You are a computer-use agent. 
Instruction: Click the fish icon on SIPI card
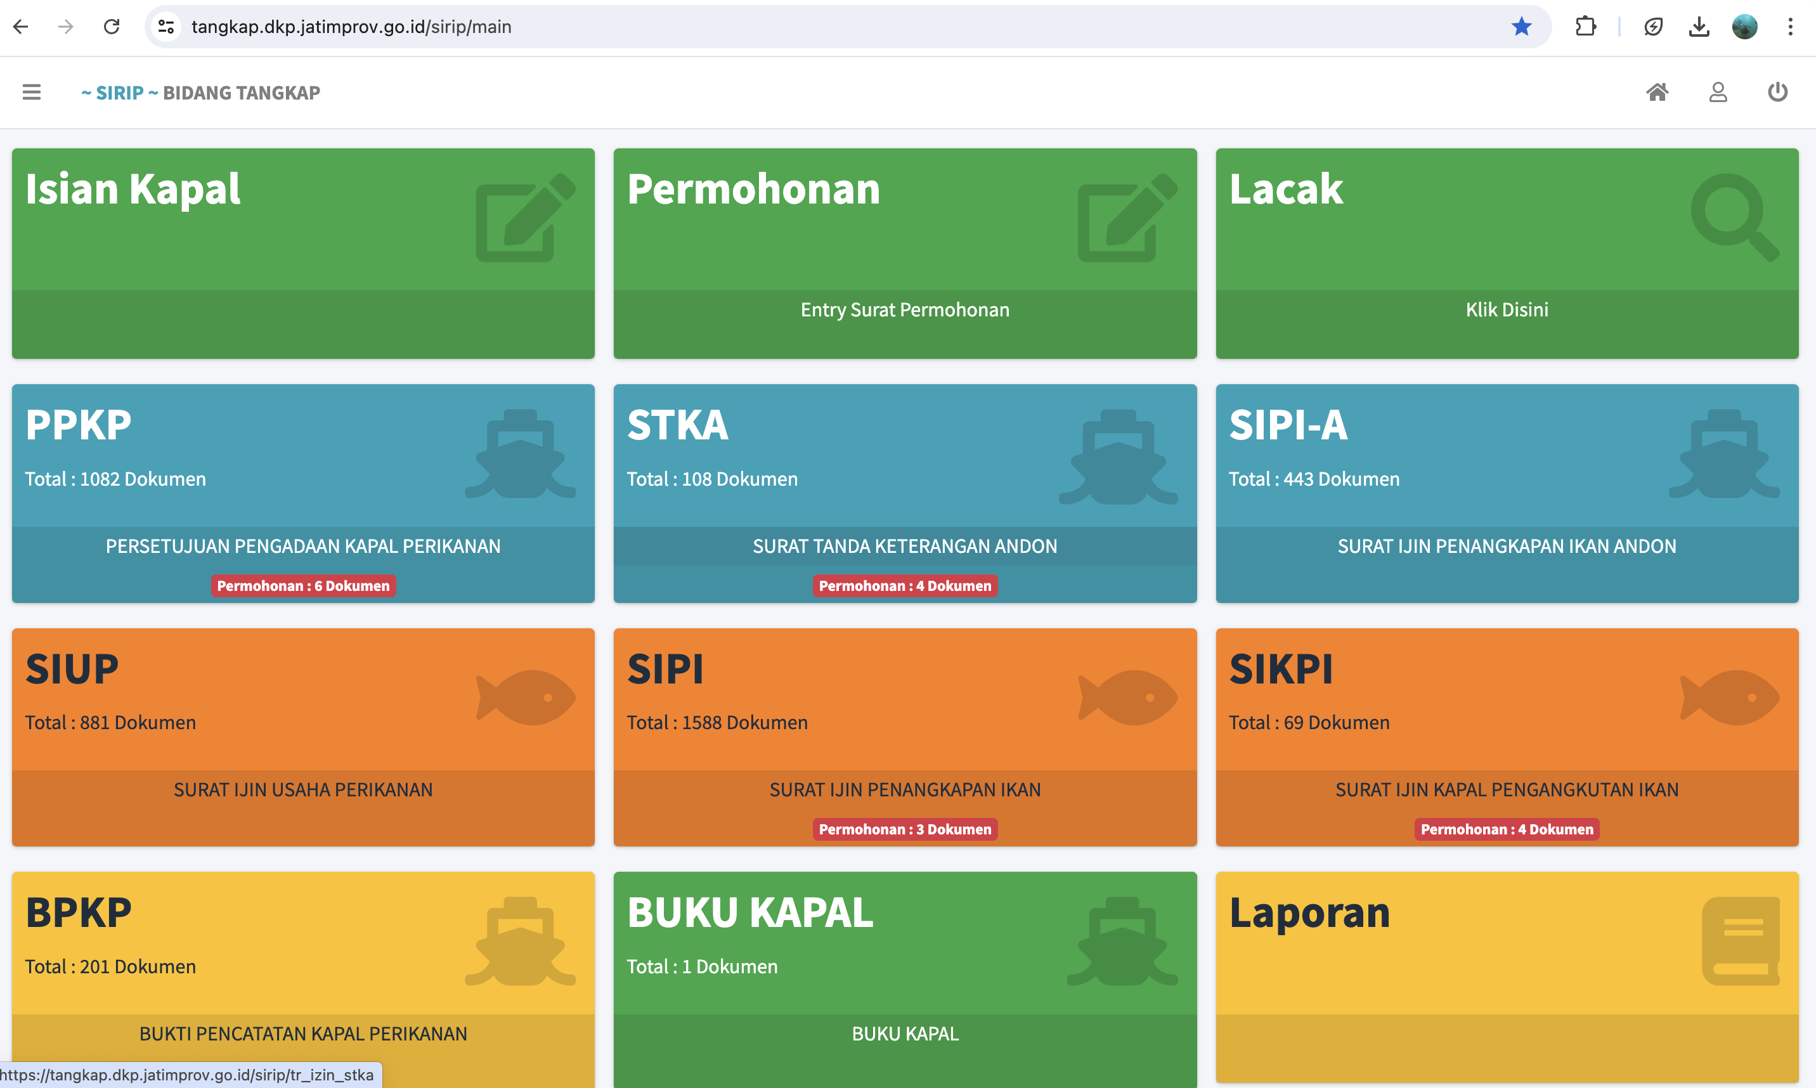1127,697
